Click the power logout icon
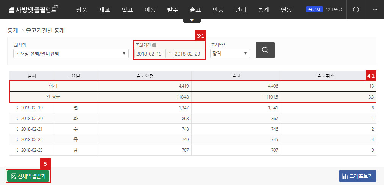384x185 pixels. pyautogui.click(x=356, y=9)
